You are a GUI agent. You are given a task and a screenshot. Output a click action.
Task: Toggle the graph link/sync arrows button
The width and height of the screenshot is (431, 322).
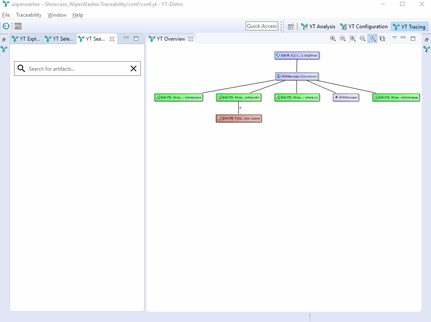pyautogui.click(x=382, y=39)
